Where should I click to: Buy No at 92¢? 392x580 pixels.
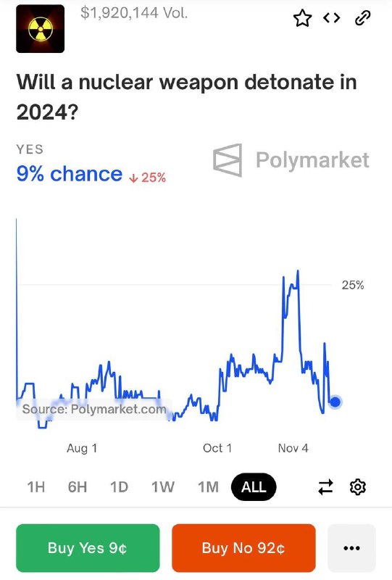coord(243,548)
